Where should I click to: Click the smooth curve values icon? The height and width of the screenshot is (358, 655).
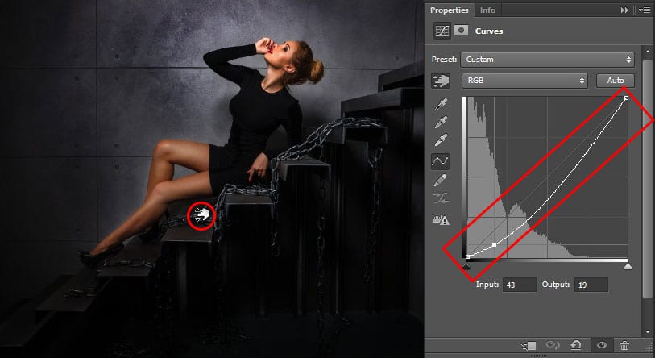(441, 198)
